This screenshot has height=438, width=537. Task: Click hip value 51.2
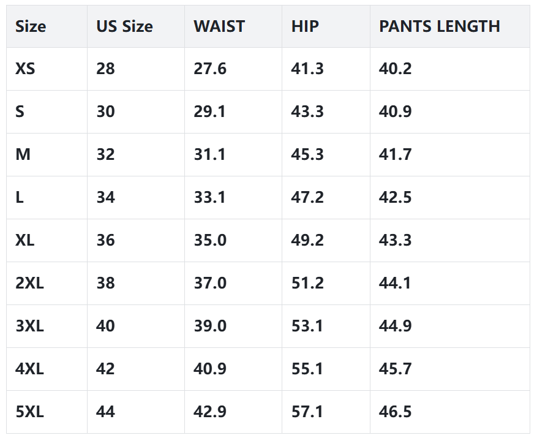(x=307, y=283)
